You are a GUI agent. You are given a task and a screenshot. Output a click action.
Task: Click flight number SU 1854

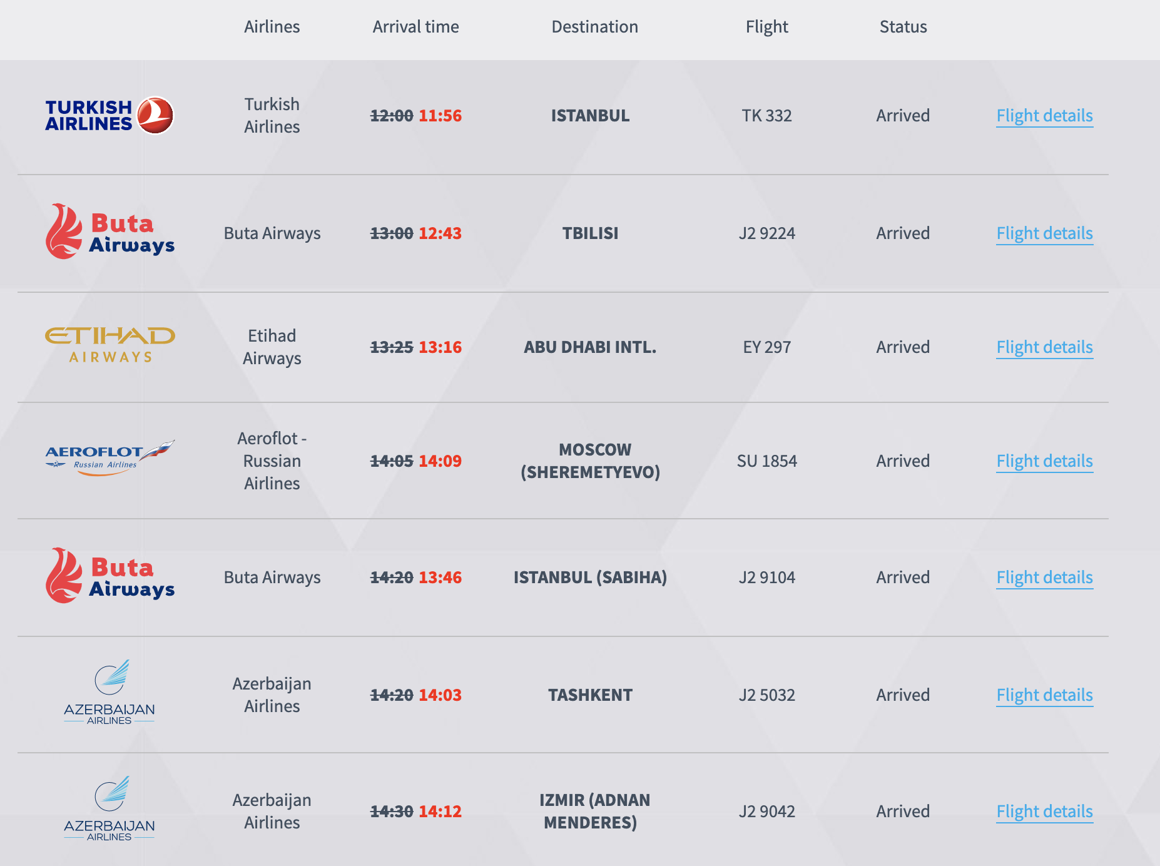pos(766,461)
